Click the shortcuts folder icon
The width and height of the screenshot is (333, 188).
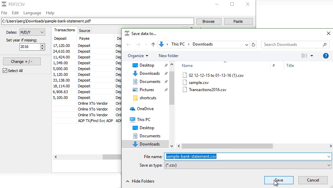135,98
